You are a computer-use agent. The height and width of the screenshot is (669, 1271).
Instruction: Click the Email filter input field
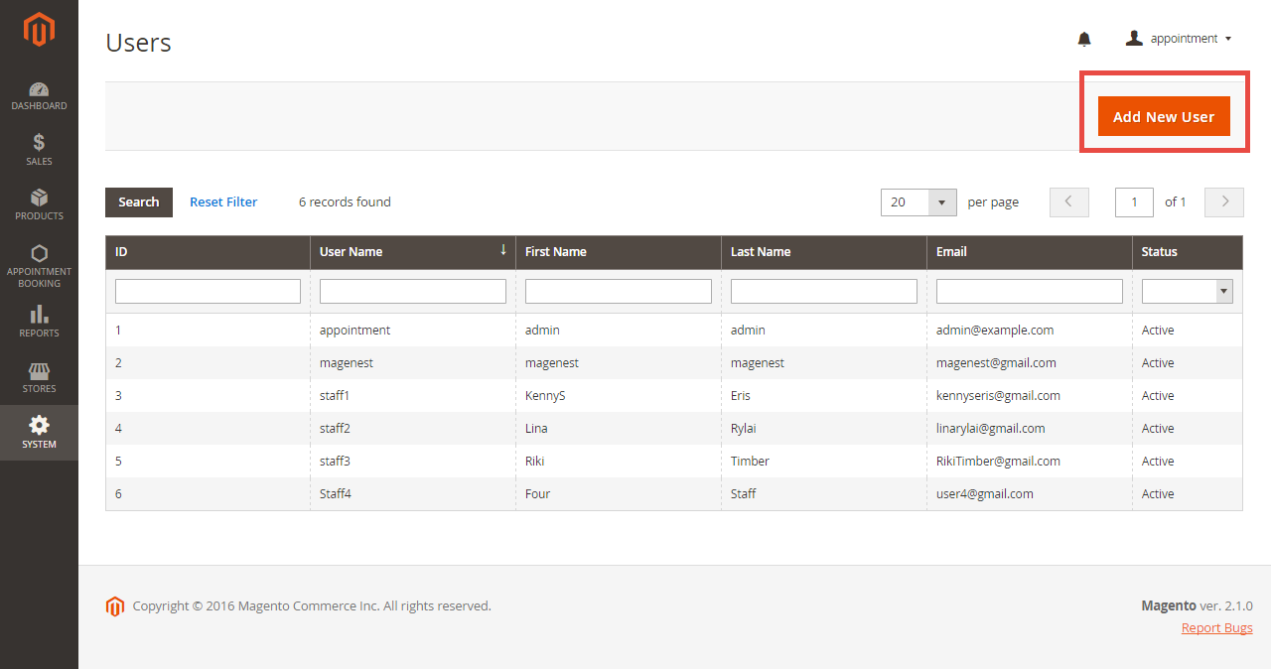pyautogui.click(x=1029, y=291)
